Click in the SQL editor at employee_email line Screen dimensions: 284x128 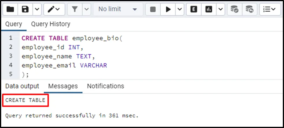pos(64,66)
